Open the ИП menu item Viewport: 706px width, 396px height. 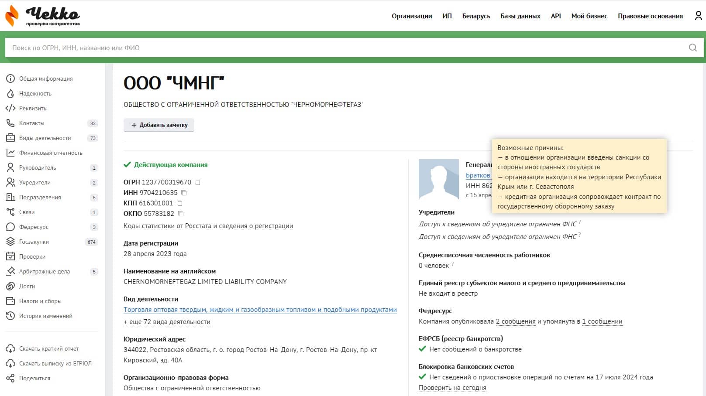[x=447, y=16]
